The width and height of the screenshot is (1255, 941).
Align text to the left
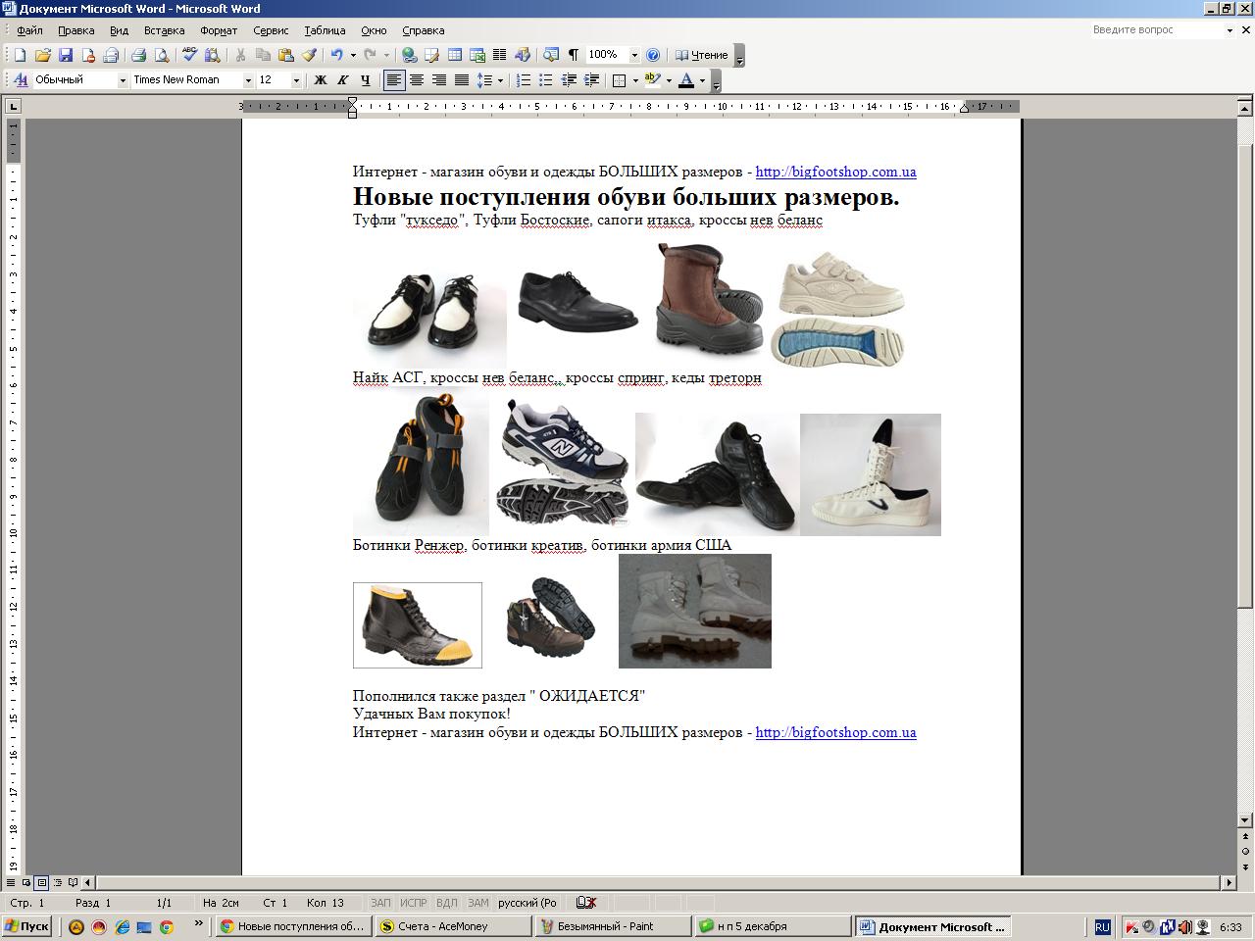tap(394, 80)
